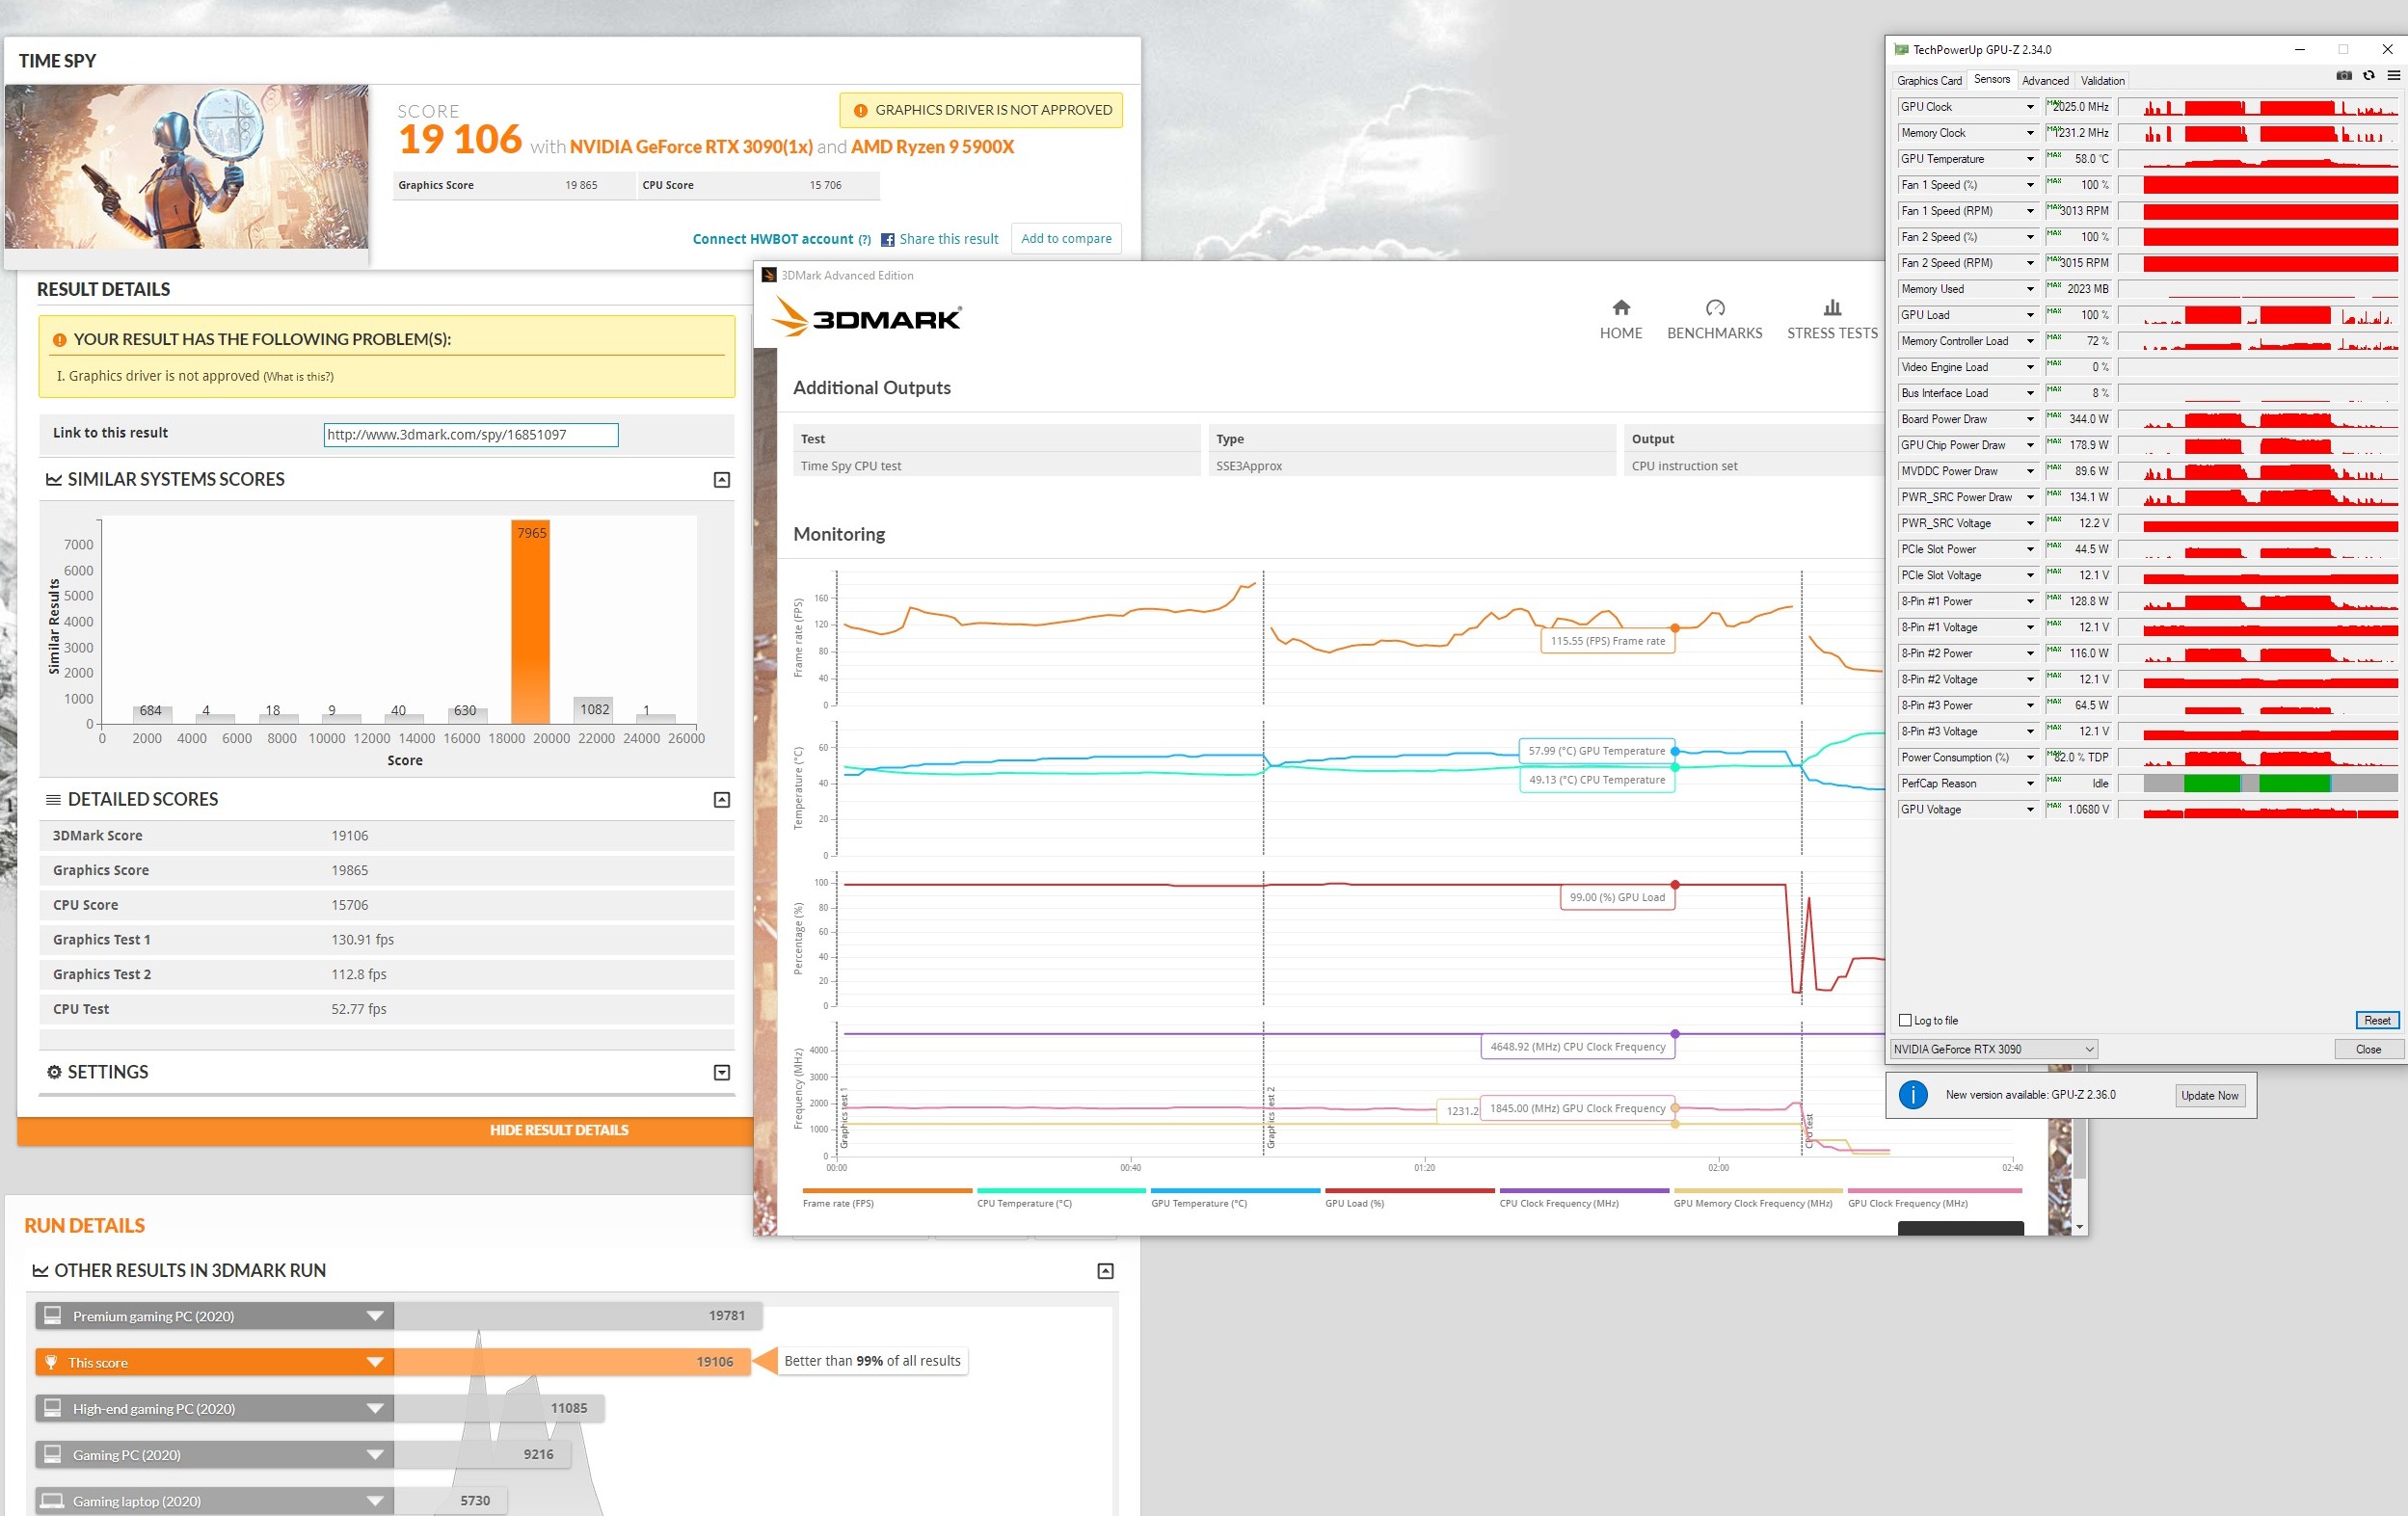Click the result link URL field
This screenshot has height=1516, width=2408.
point(471,435)
